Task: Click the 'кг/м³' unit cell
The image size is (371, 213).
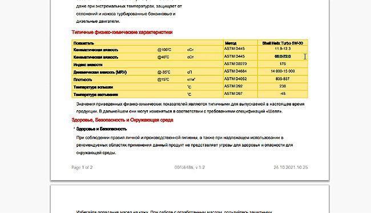Action: pos(191,79)
